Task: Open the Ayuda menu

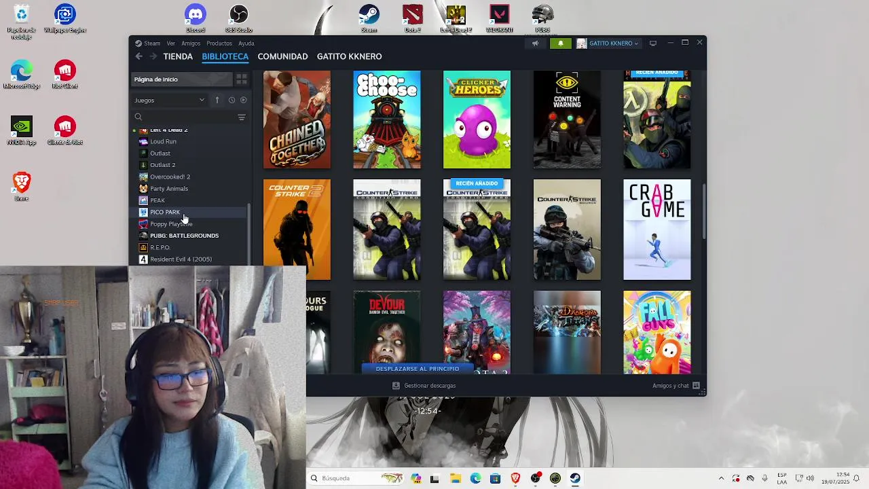Action: tap(246, 43)
